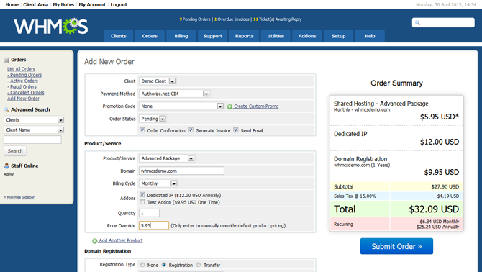This screenshot has height=272, width=482.
Task: Click green plus icon beside Add Another Product
Action: (95, 241)
